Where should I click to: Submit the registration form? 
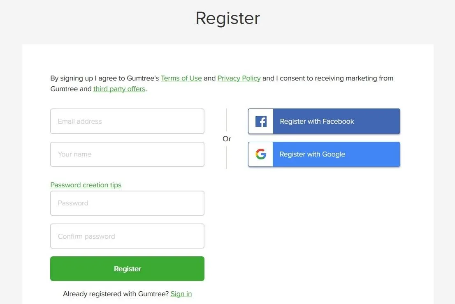pos(127,269)
